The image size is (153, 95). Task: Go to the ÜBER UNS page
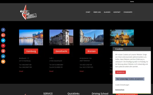point(97,12)
